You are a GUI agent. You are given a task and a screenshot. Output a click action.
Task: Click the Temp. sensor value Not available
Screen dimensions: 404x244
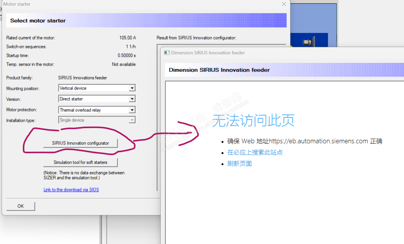coord(124,64)
